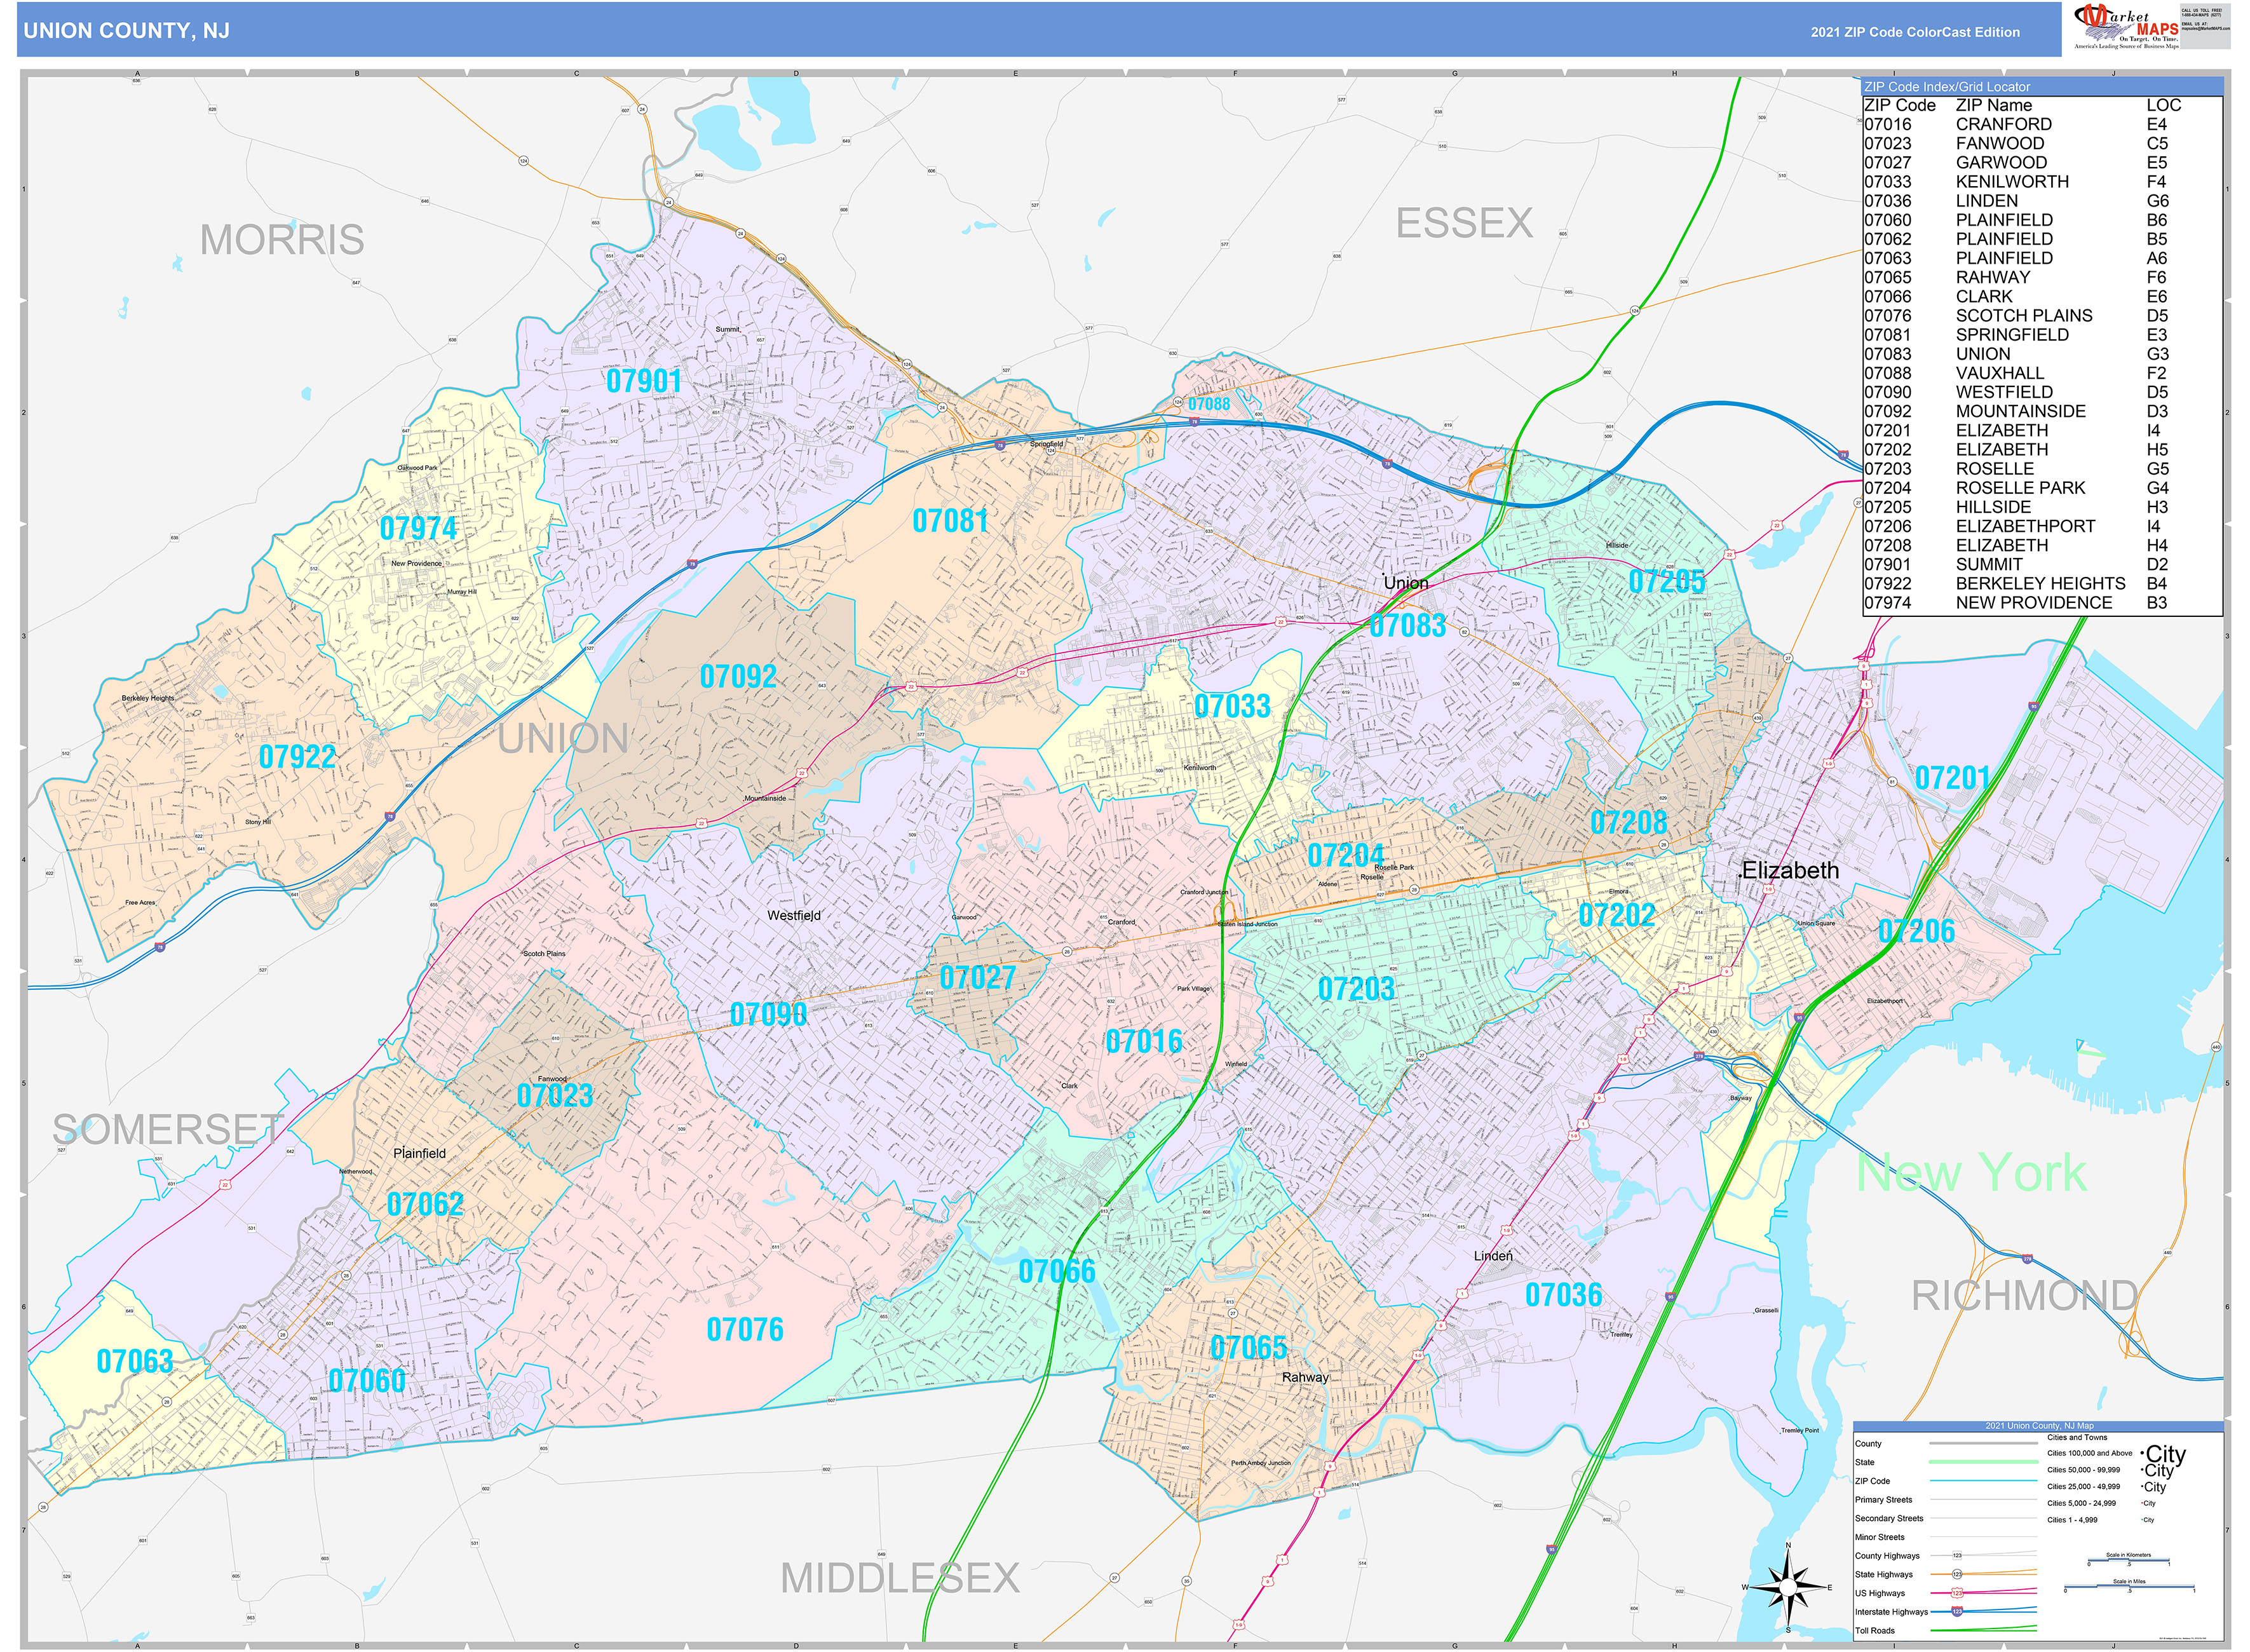Select ZIP code label 07076
Screen dimensions: 2250x1652
coord(745,1330)
